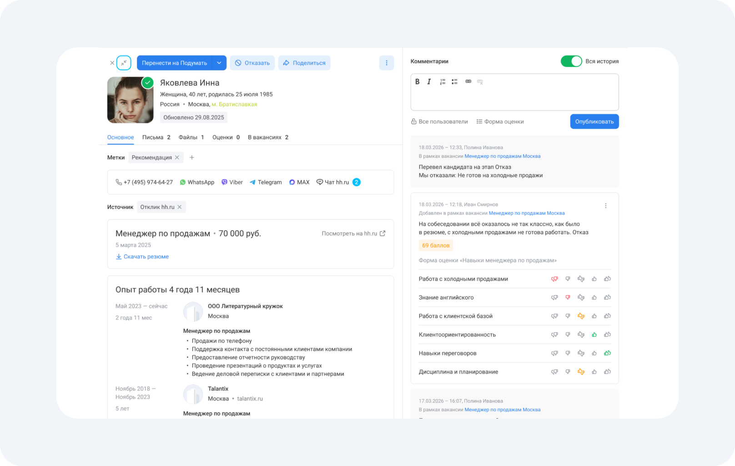
Task: Close the candidate card with X icon
Action: click(x=112, y=63)
